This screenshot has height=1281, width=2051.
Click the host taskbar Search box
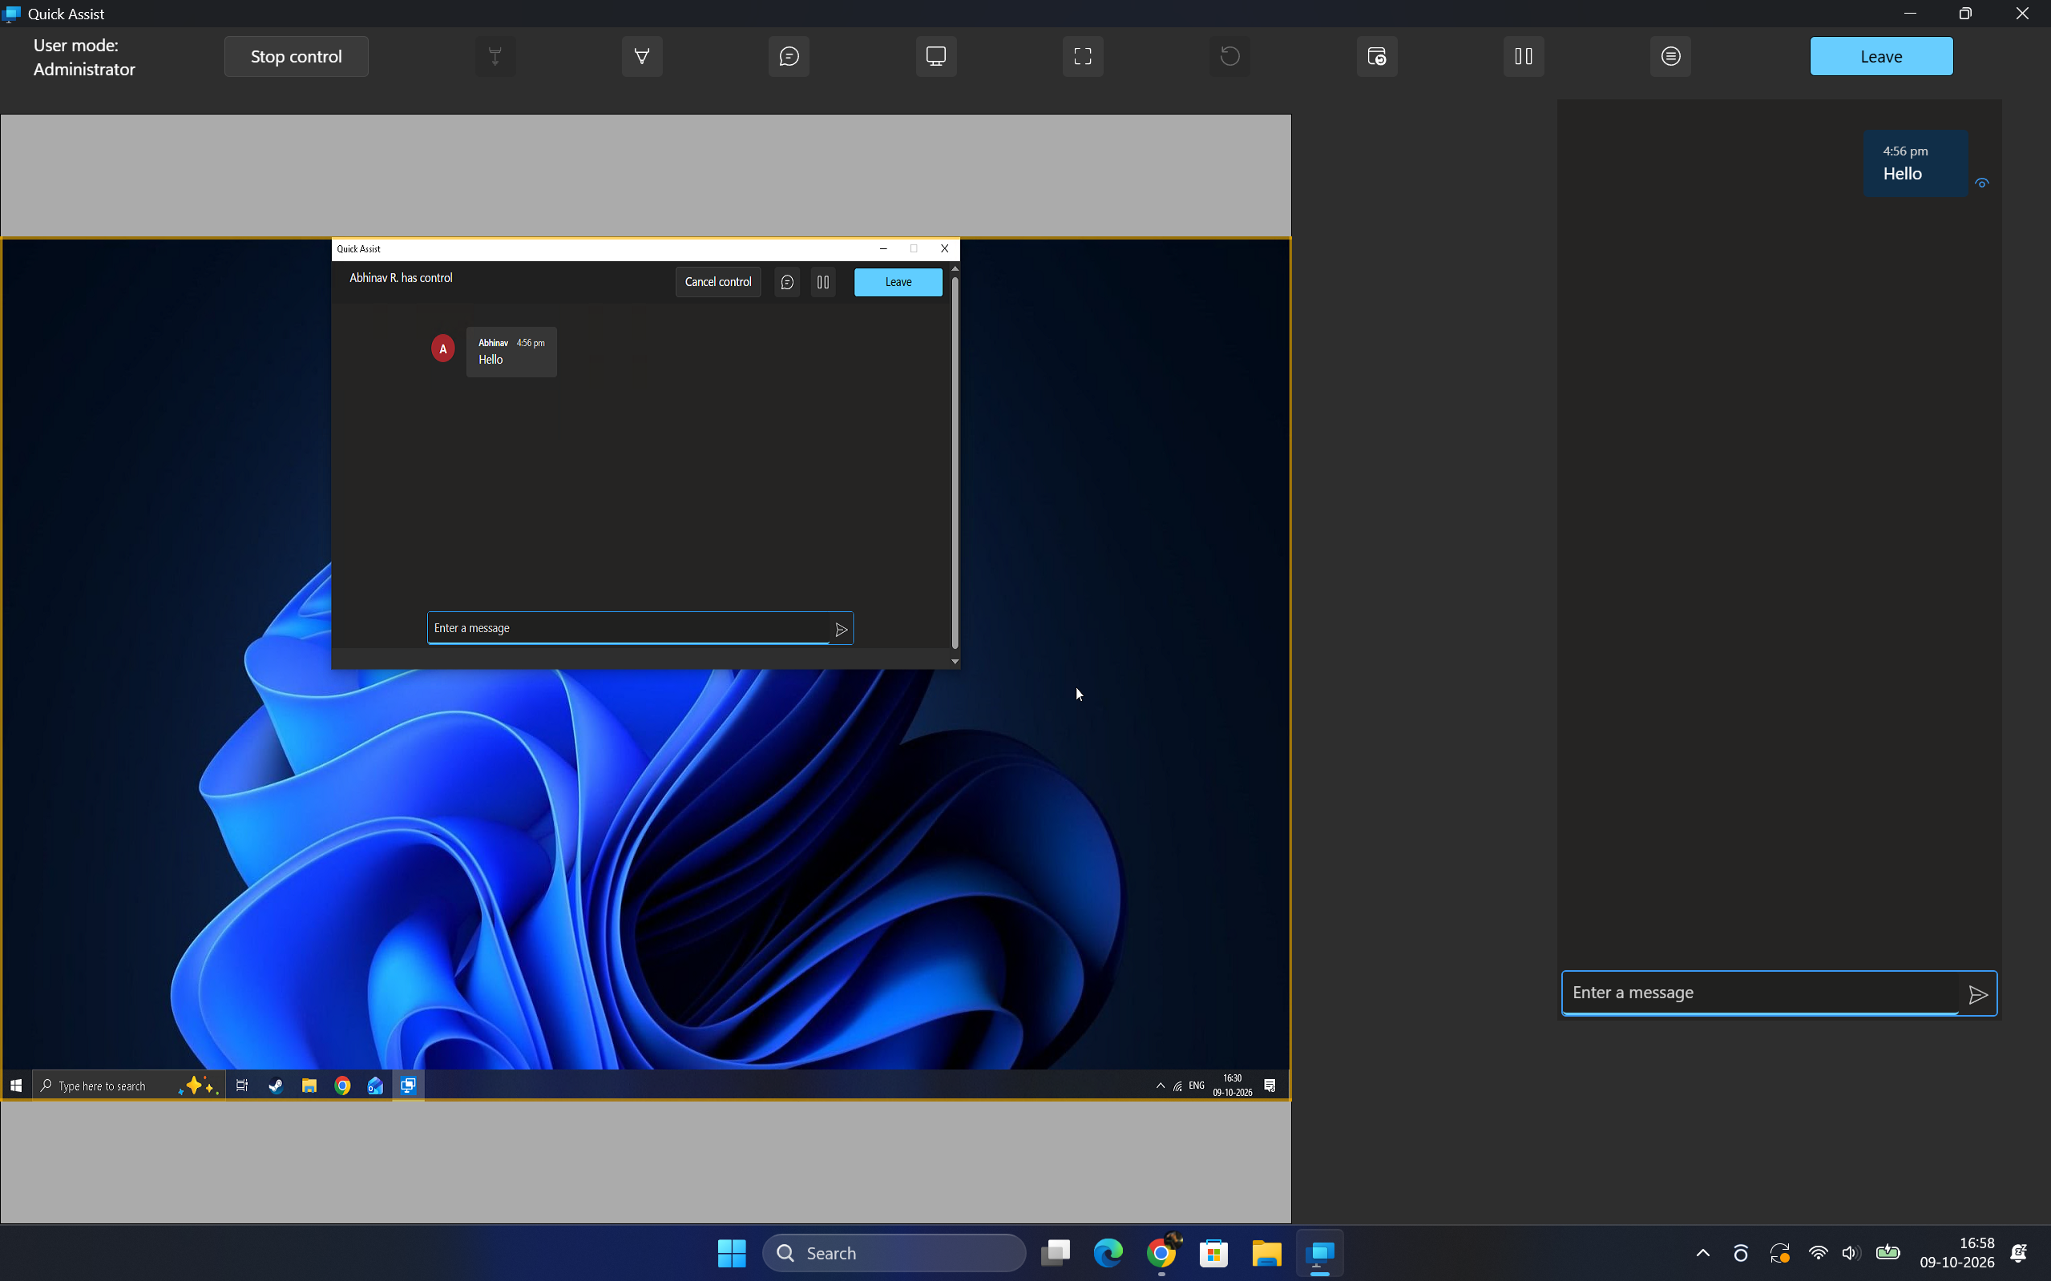pyautogui.click(x=894, y=1253)
